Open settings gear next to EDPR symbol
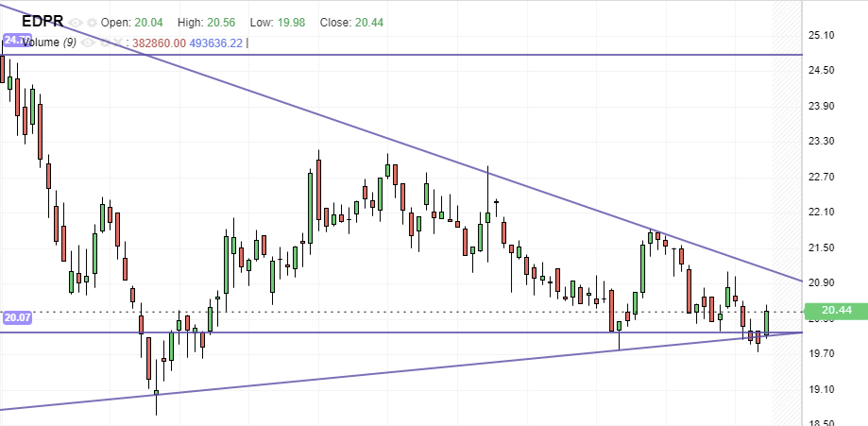 click(92, 23)
